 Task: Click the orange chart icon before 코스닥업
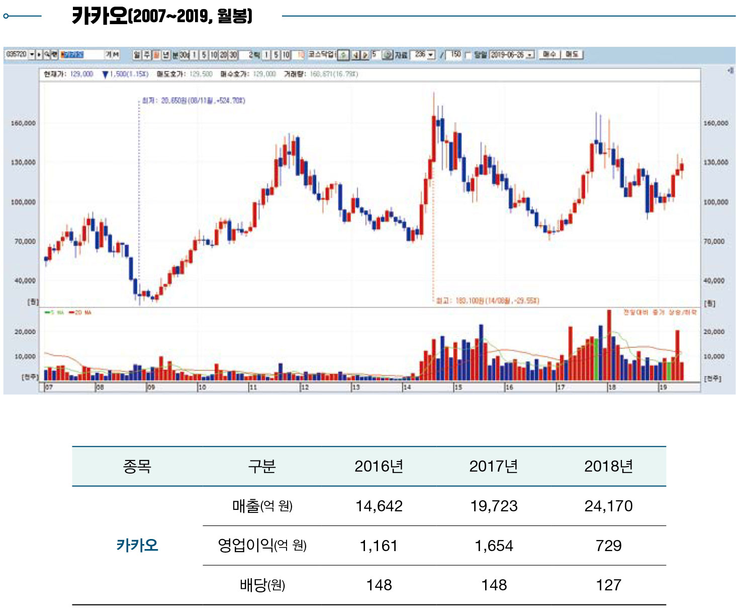pos(301,55)
